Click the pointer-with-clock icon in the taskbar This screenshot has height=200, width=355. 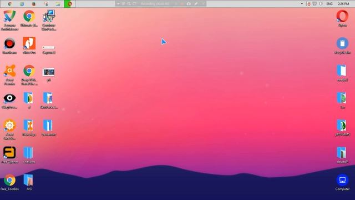[x=46, y=4]
